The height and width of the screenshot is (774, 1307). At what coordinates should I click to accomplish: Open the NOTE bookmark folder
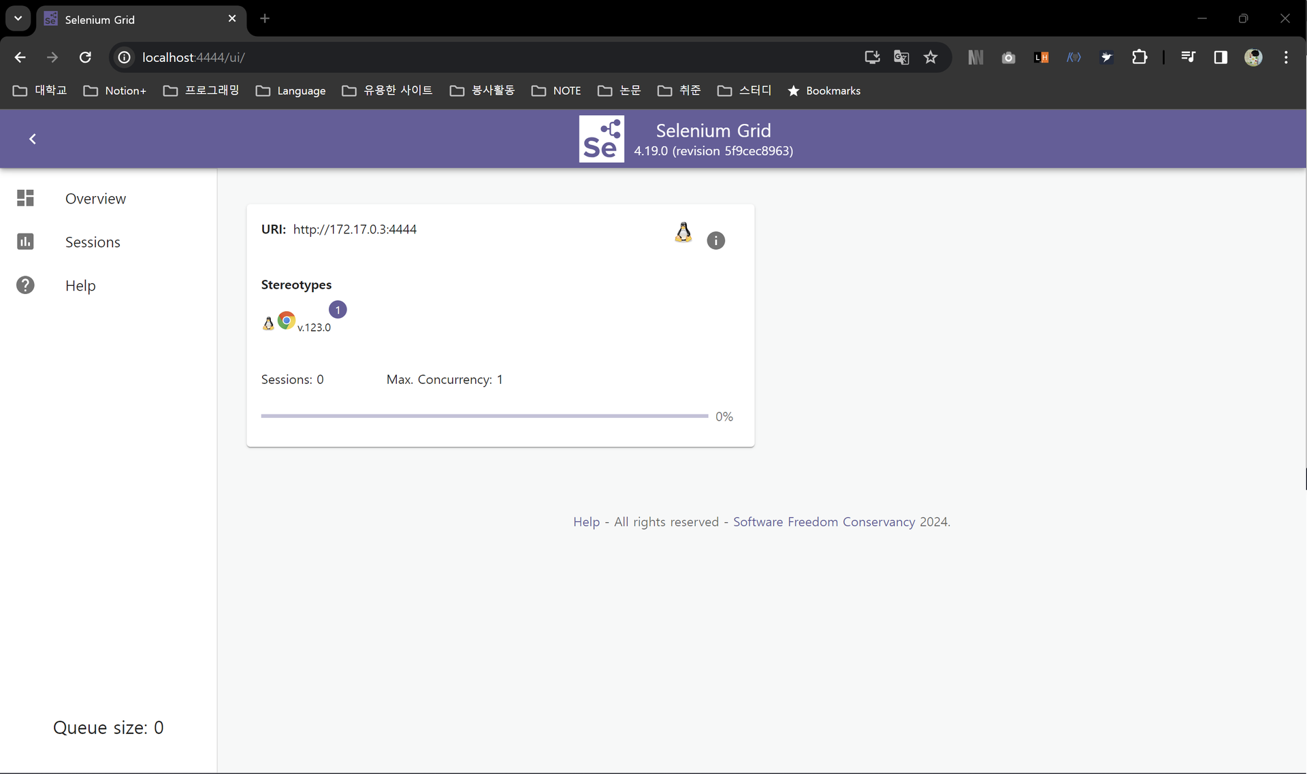tap(556, 91)
